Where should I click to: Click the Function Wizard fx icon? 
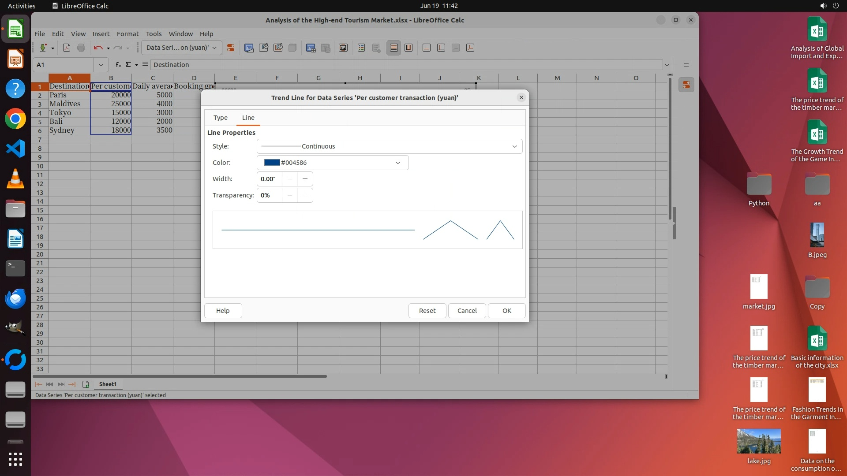pos(118,65)
